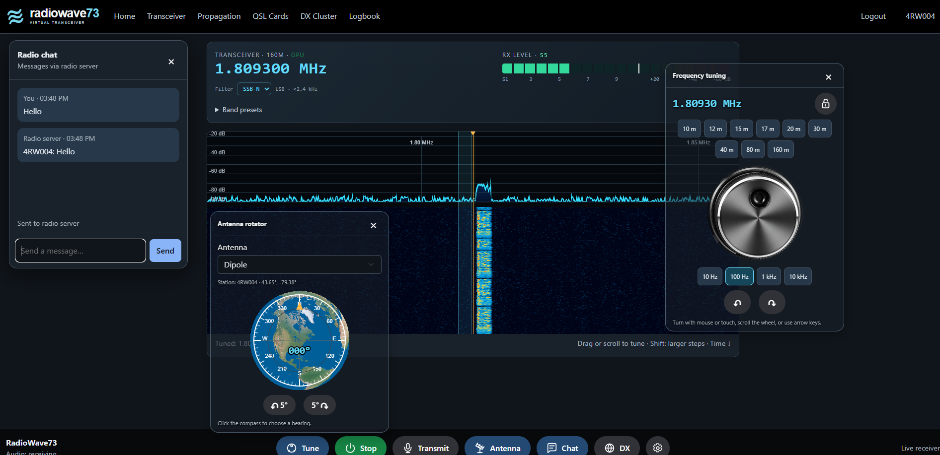Open the Propagation page
The width and height of the screenshot is (940, 455).
(x=219, y=16)
